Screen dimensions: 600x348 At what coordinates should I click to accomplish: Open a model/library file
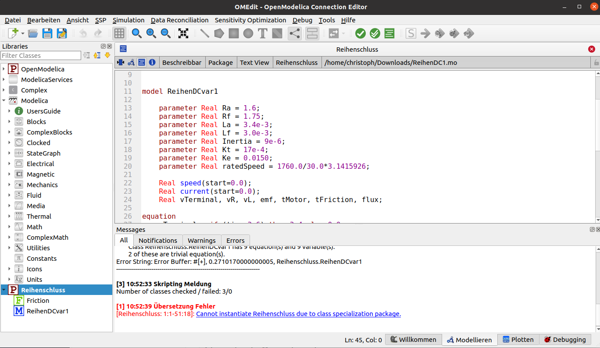click(33, 33)
